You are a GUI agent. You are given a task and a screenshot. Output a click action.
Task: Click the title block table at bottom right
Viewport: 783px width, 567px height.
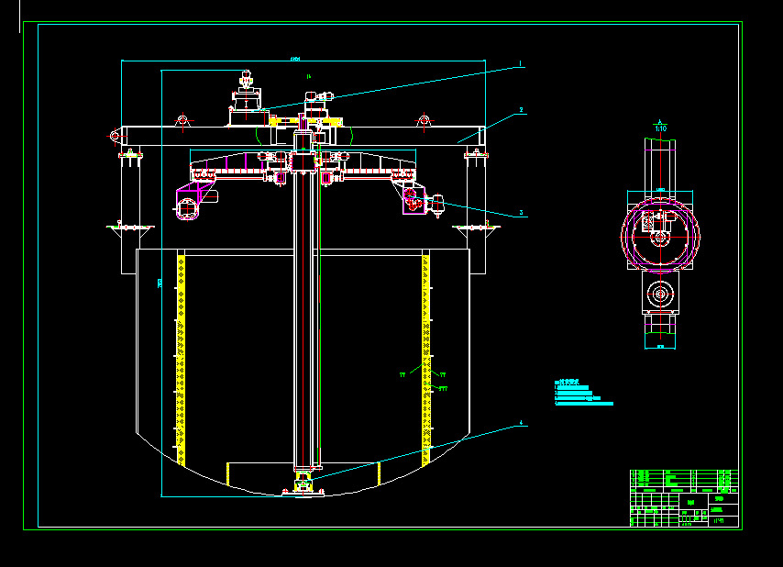coord(684,498)
